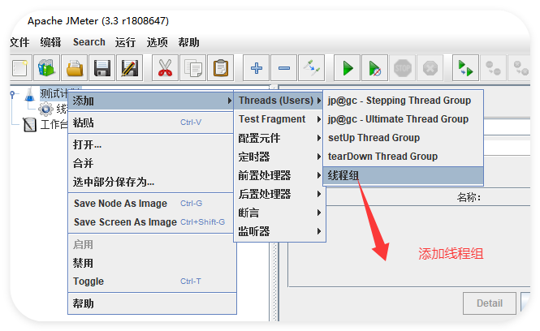Screen dimensions: 540x331
Task: Choose Save Node As Image
Action: pos(152,204)
